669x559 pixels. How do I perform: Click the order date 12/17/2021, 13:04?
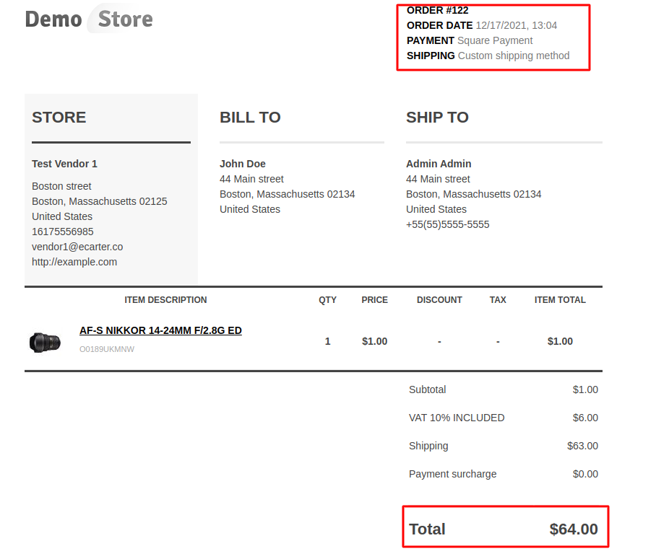pyautogui.click(x=516, y=25)
